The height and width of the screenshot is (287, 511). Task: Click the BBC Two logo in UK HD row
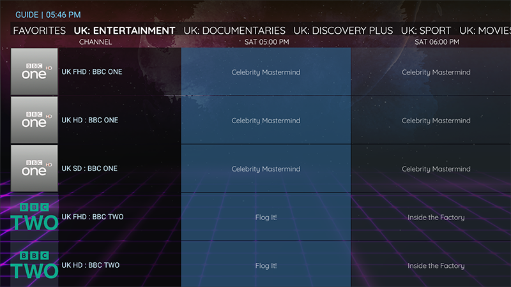tap(34, 265)
